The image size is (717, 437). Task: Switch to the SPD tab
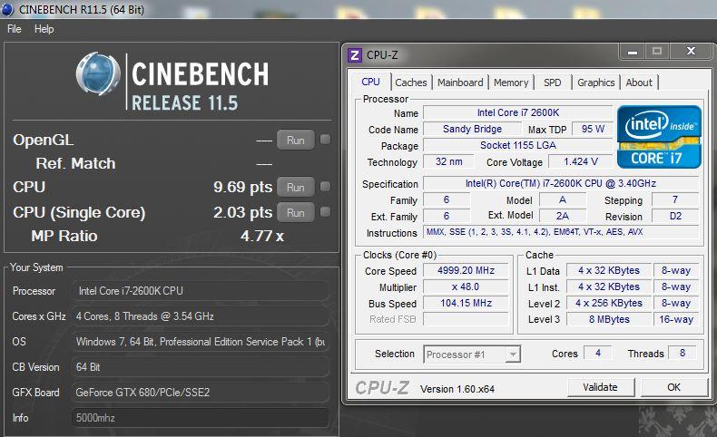[x=552, y=83]
